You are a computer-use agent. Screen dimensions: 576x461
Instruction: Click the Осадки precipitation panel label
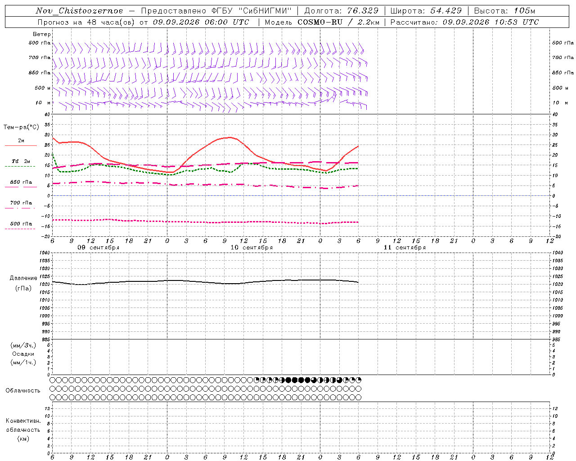click(23, 354)
